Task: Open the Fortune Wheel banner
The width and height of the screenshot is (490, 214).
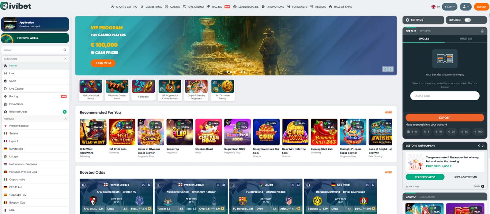Action: 35,38
